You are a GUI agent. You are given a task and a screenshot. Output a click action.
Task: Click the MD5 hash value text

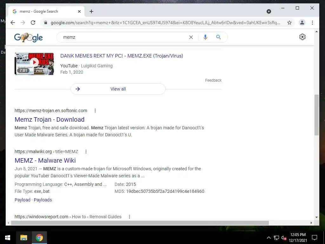[165, 191]
